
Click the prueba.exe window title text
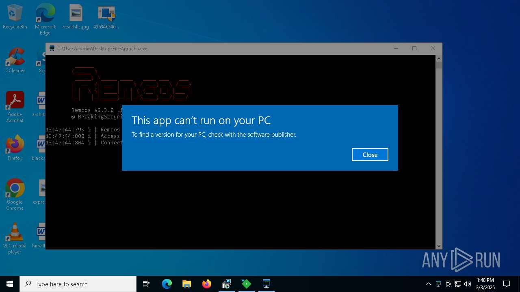[x=102, y=48]
